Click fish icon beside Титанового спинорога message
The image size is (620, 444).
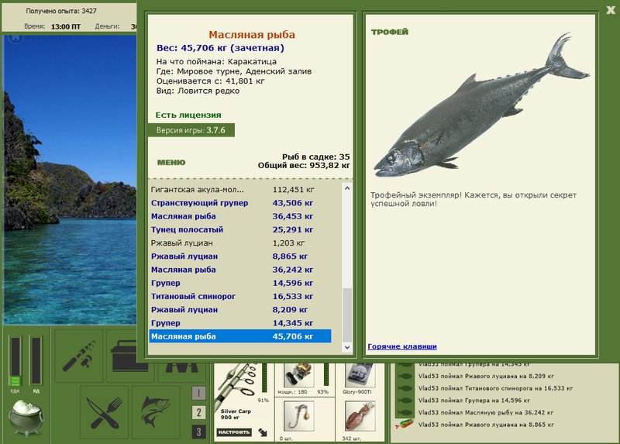[405, 388]
